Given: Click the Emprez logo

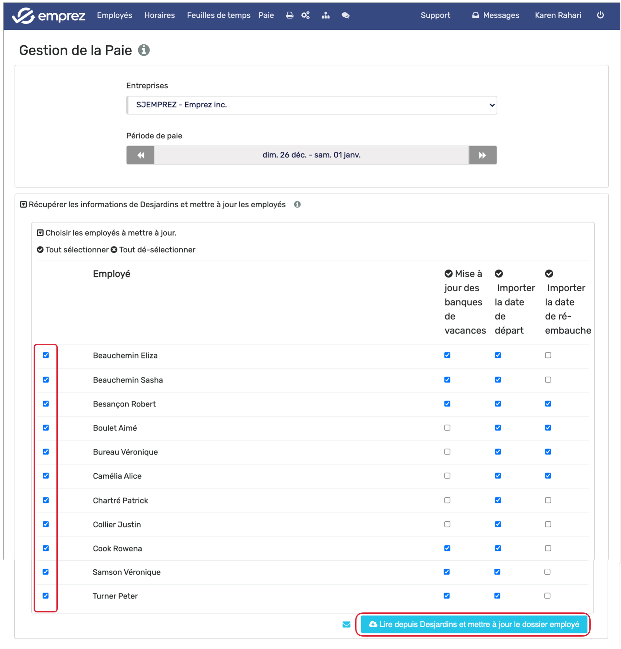Looking at the screenshot, I should pos(49,16).
